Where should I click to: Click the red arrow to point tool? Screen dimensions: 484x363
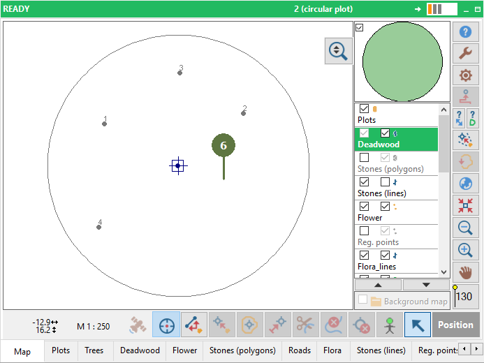pos(277,325)
